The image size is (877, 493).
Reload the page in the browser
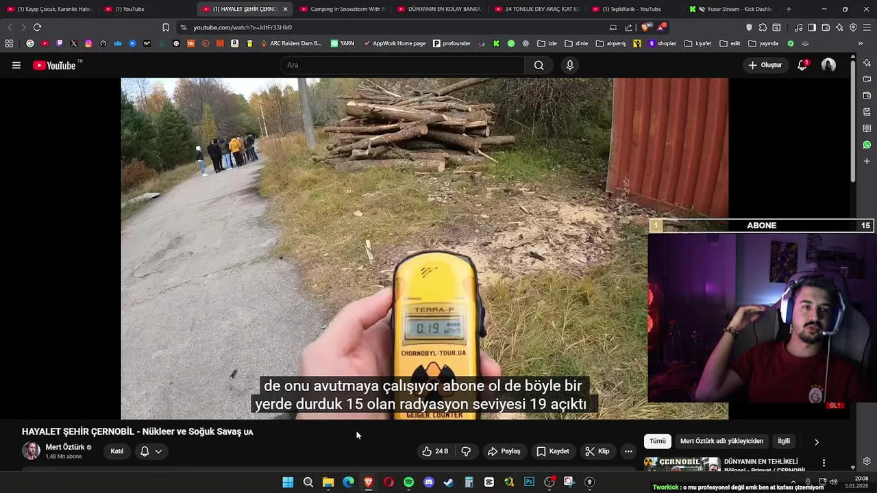tap(37, 27)
